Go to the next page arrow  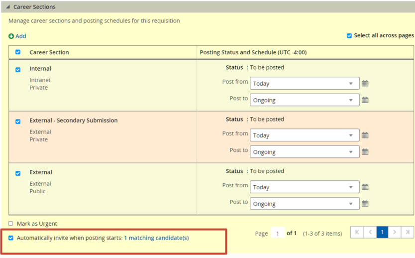point(395,232)
